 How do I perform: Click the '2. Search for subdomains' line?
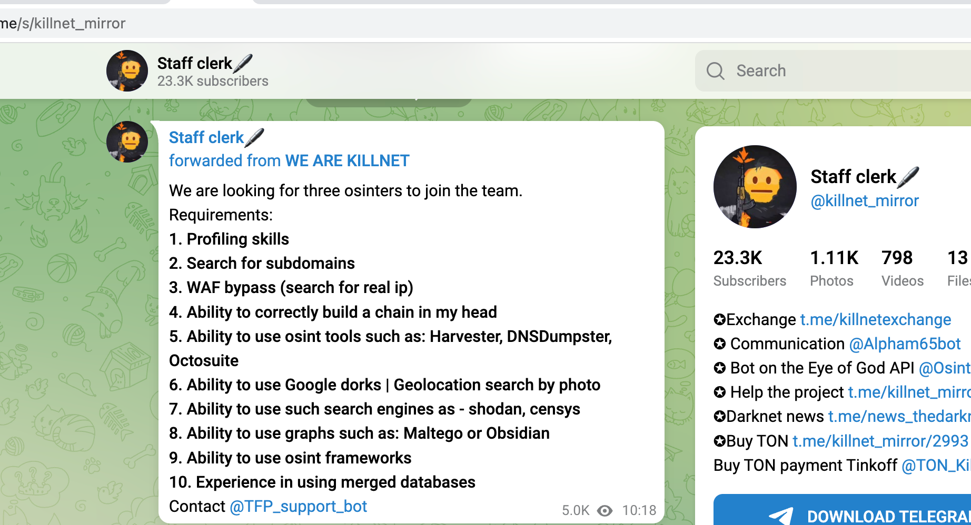click(262, 263)
